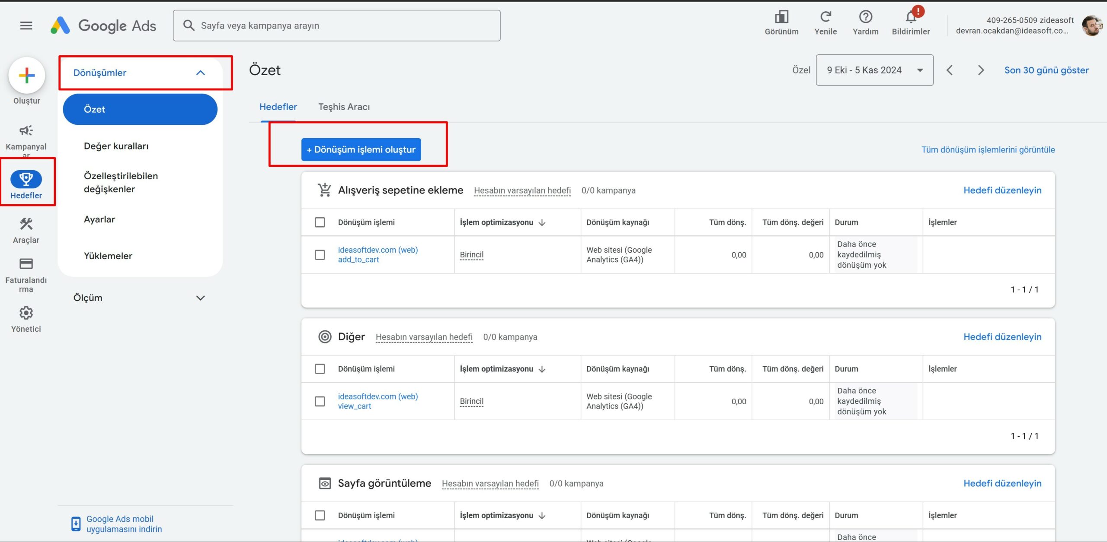Image resolution: width=1107 pixels, height=542 pixels.
Task: Click the Google Ads logo
Action: [103, 25]
